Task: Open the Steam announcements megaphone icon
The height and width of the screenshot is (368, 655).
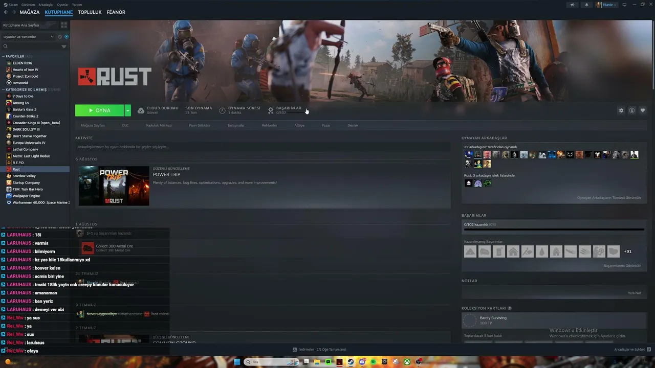Action: (572, 5)
